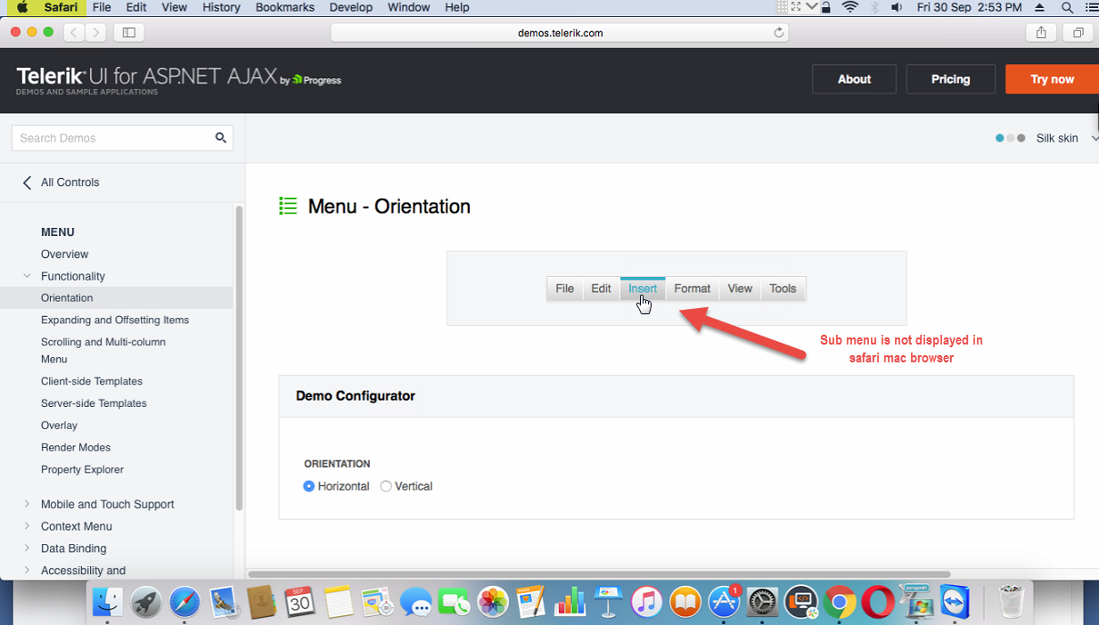
Task: Open the volume control in menu bar
Action: coord(896,7)
